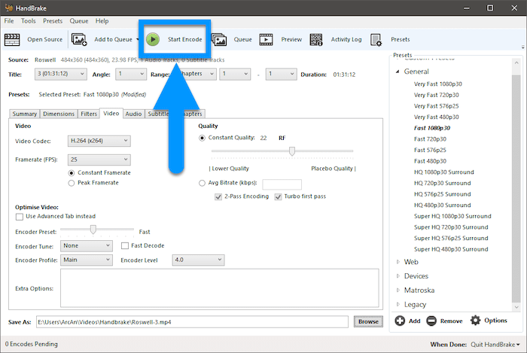Select Super HQ 720p30 Surround preset
This screenshot has height=353, width=527.
pyautogui.click(x=451, y=227)
